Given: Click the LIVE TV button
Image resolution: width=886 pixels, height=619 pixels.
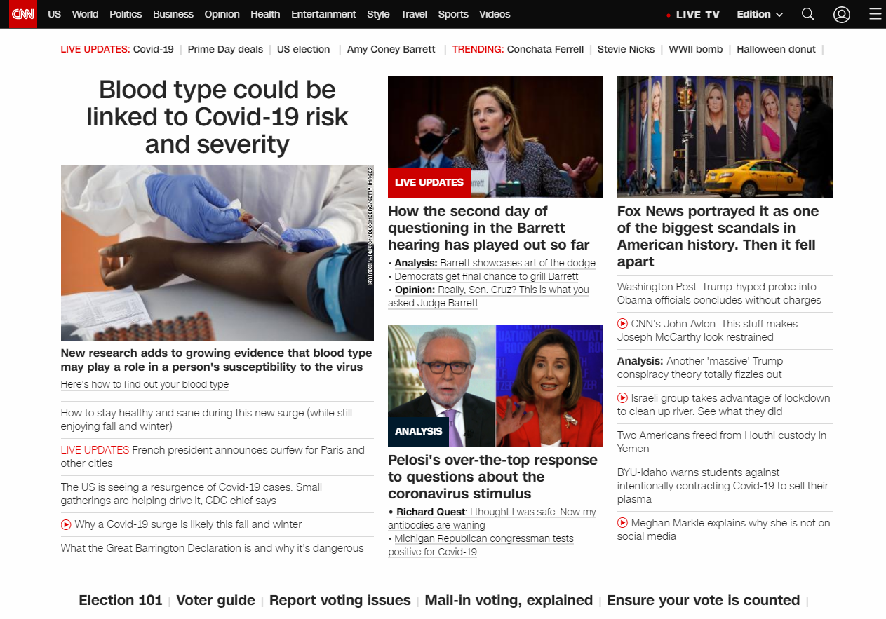Looking at the screenshot, I should 693,15.
